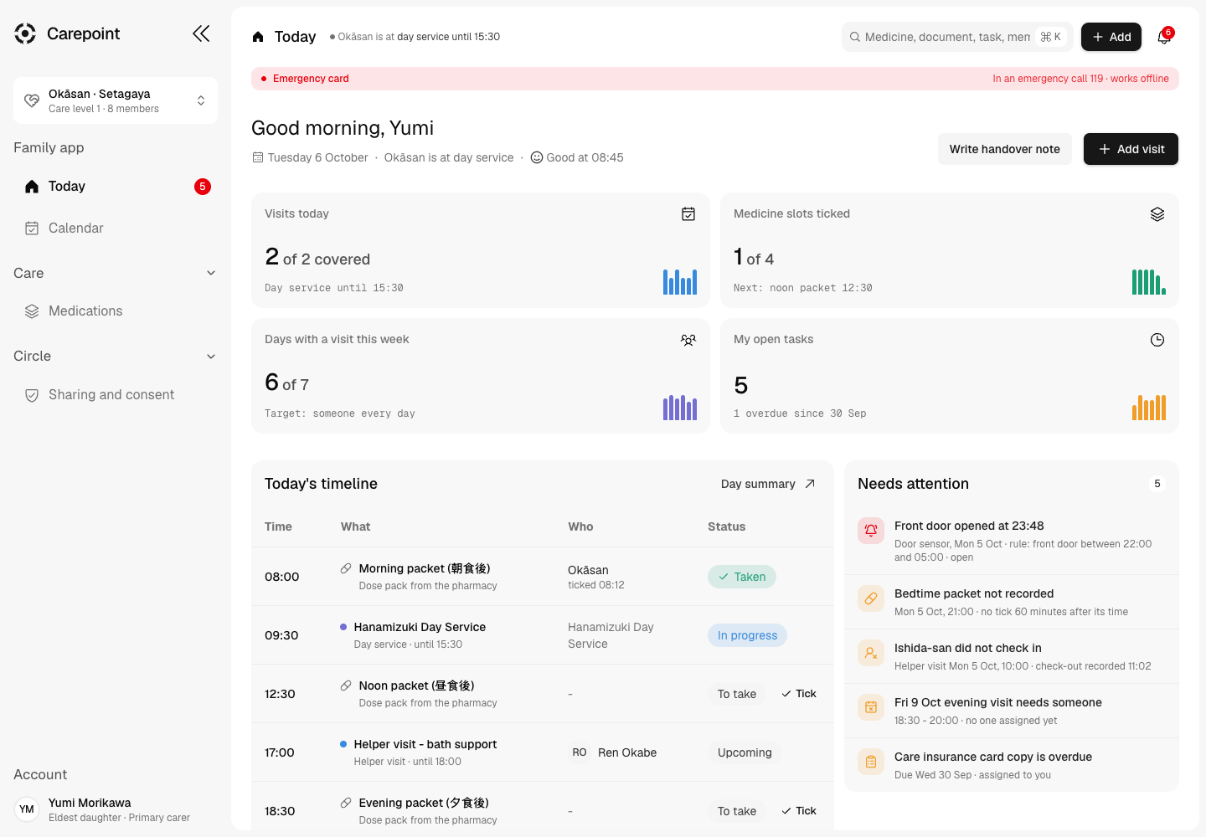Open the Helper visit - bath support entry
Viewport: 1206px width, 837px height.
pos(425,744)
